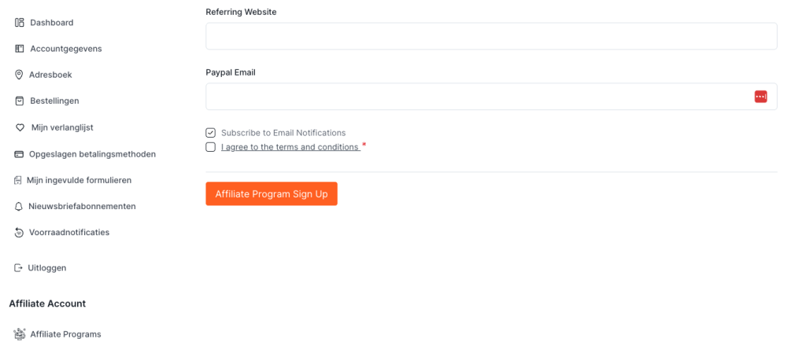Click the Opgeslagen betalingsmethoden card icon
The height and width of the screenshot is (346, 787).
pyautogui.click(x=19, y=154)
